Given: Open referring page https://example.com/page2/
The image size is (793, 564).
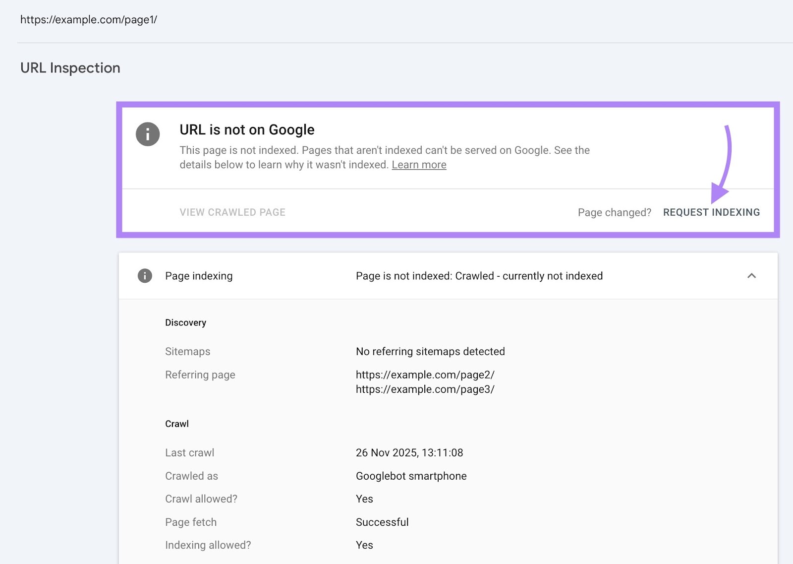Looking at the screenshot, I should click(426, 375).
